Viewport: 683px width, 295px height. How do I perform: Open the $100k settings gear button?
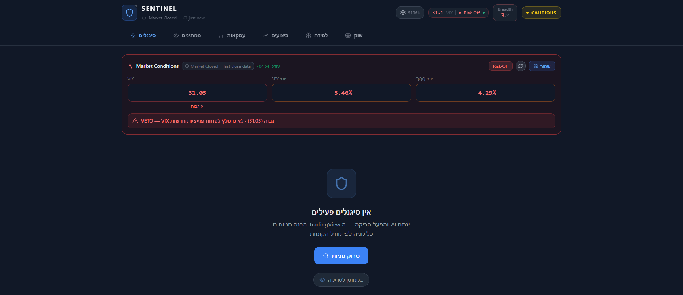410,13
